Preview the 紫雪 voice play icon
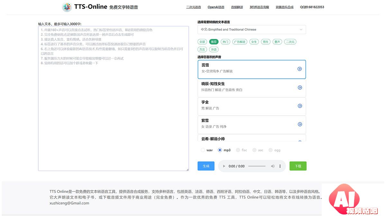This screenshot has width=386, height=216. (300, 124)
